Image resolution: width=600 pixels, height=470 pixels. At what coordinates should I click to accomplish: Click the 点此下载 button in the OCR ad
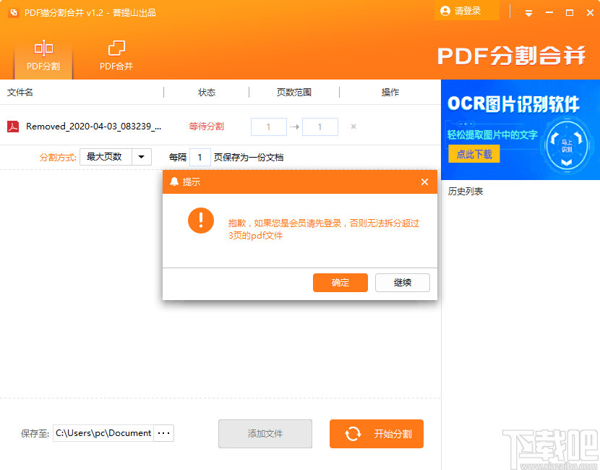pos(473,153)
